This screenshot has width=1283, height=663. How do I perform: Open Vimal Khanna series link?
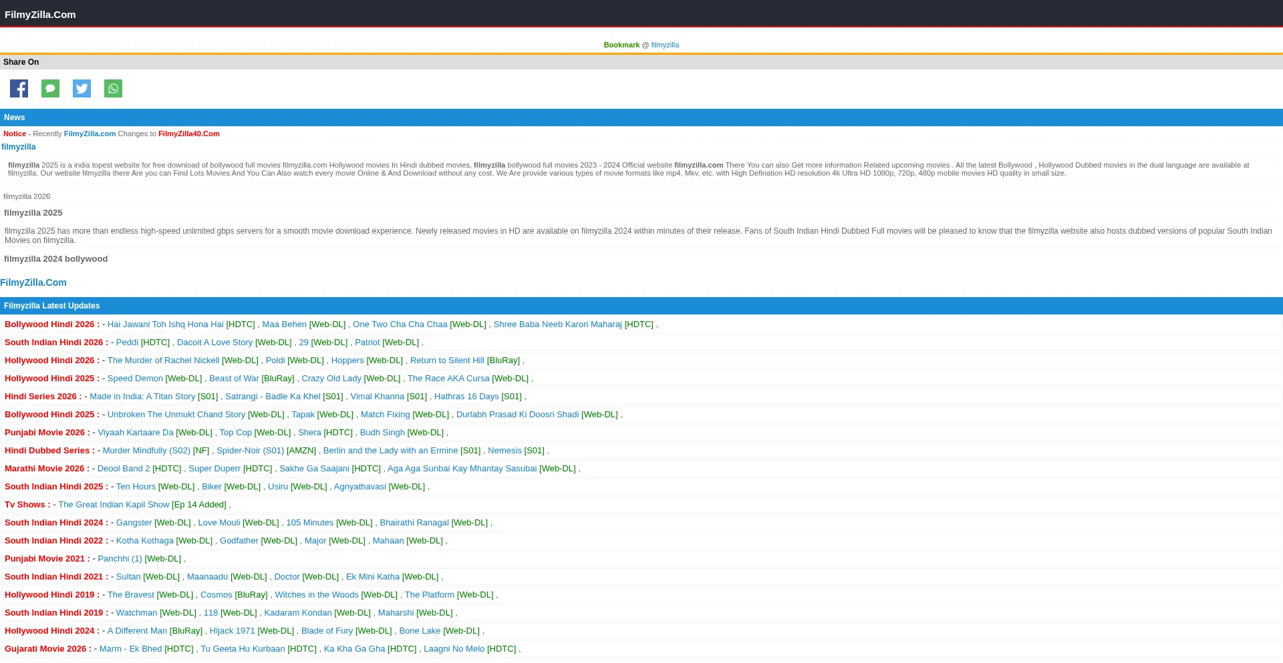click(378, 397)
